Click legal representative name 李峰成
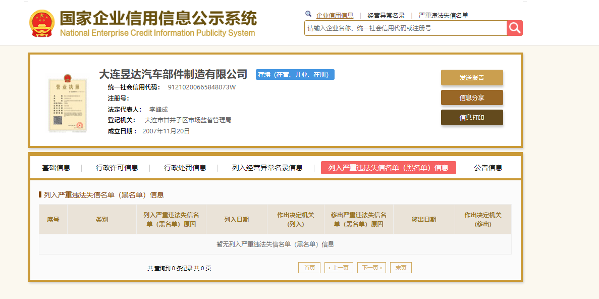Image resolution: width=599 pixels, height=299 pixels. tap(158, 110)
